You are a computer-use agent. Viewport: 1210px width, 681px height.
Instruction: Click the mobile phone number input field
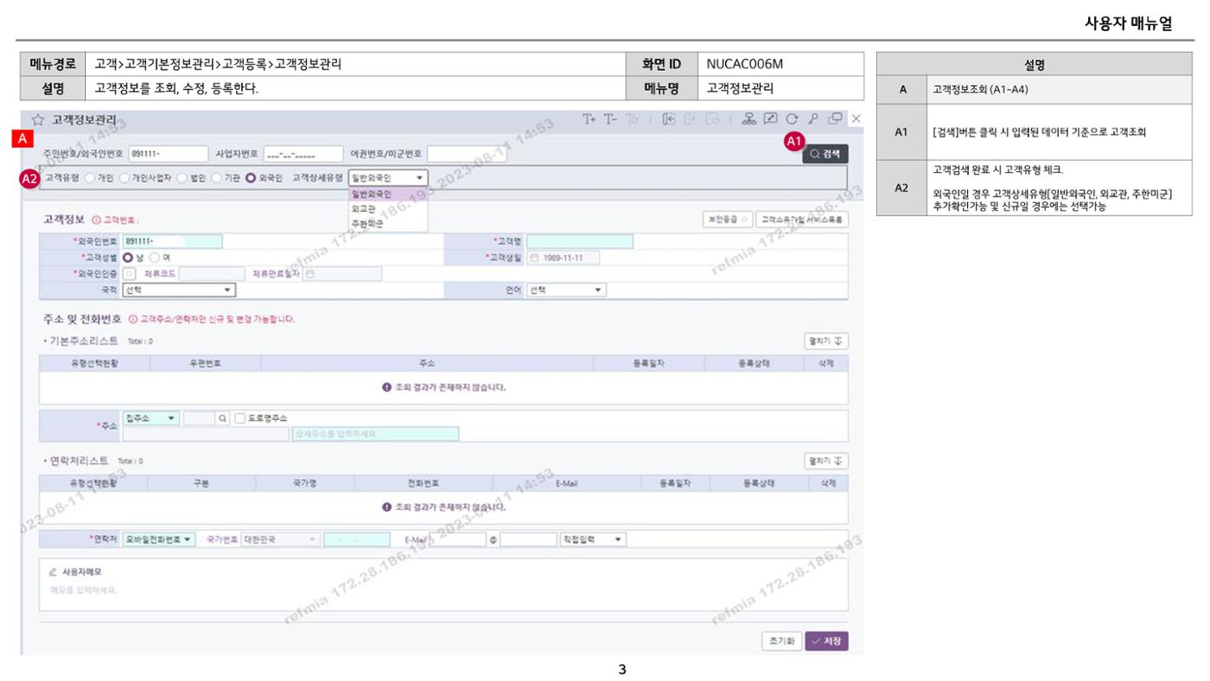[357, 539]
